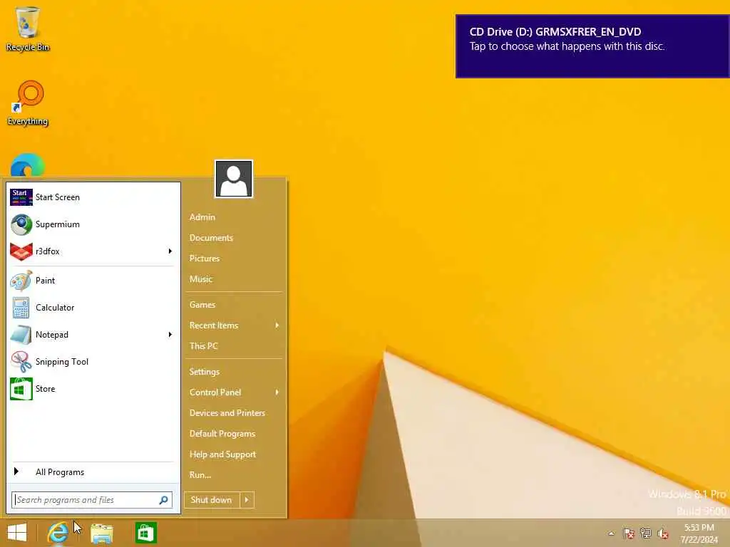Click the Shut down button

tap(212, 500)
